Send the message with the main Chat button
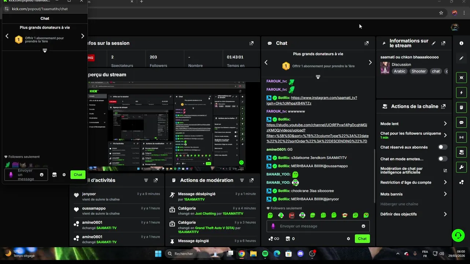Image resolution: width=470 pixels, height=264 pixels. pyautogui.click(x=362, y=239)
